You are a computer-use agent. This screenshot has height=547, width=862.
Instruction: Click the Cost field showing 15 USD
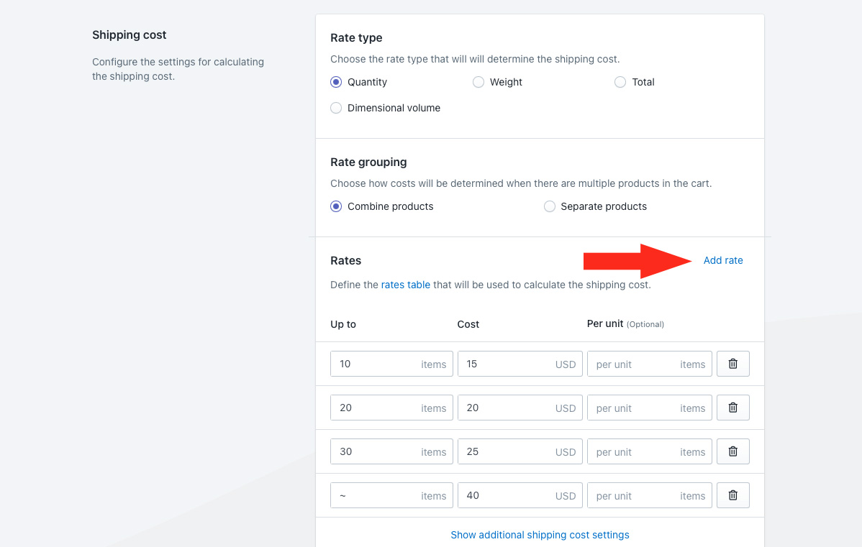coord(504,364)
